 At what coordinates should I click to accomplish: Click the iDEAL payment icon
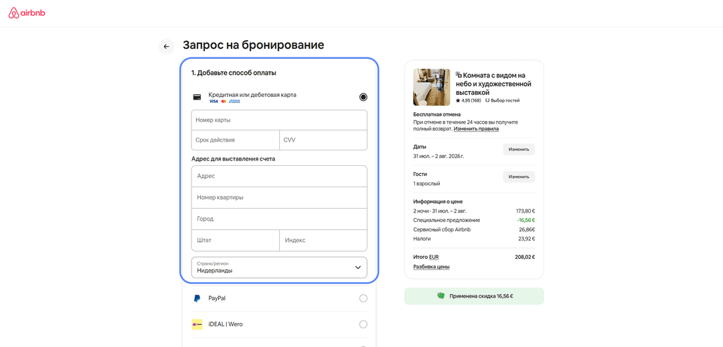pyautogui.click(x=197, y=324)
